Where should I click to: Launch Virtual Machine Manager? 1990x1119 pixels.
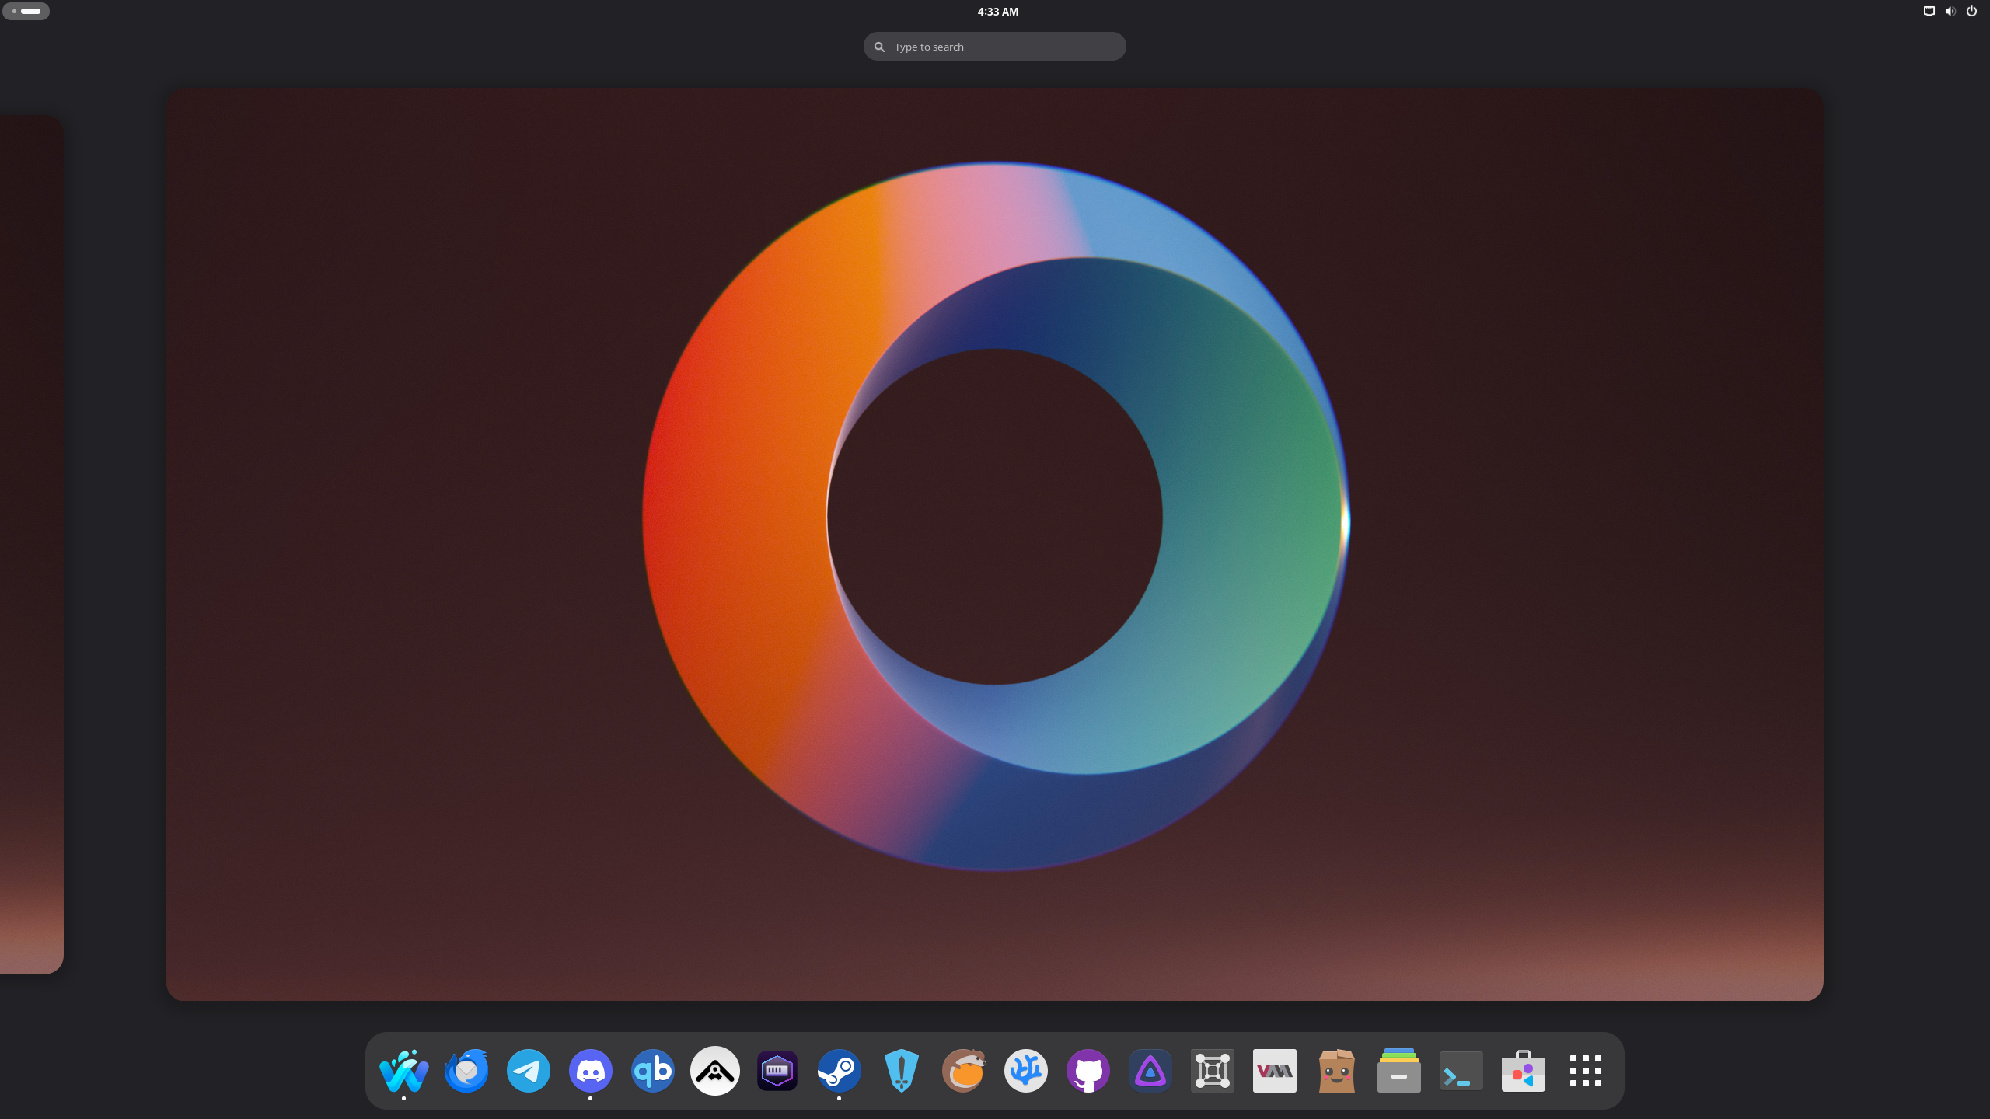[1274, 1071]
